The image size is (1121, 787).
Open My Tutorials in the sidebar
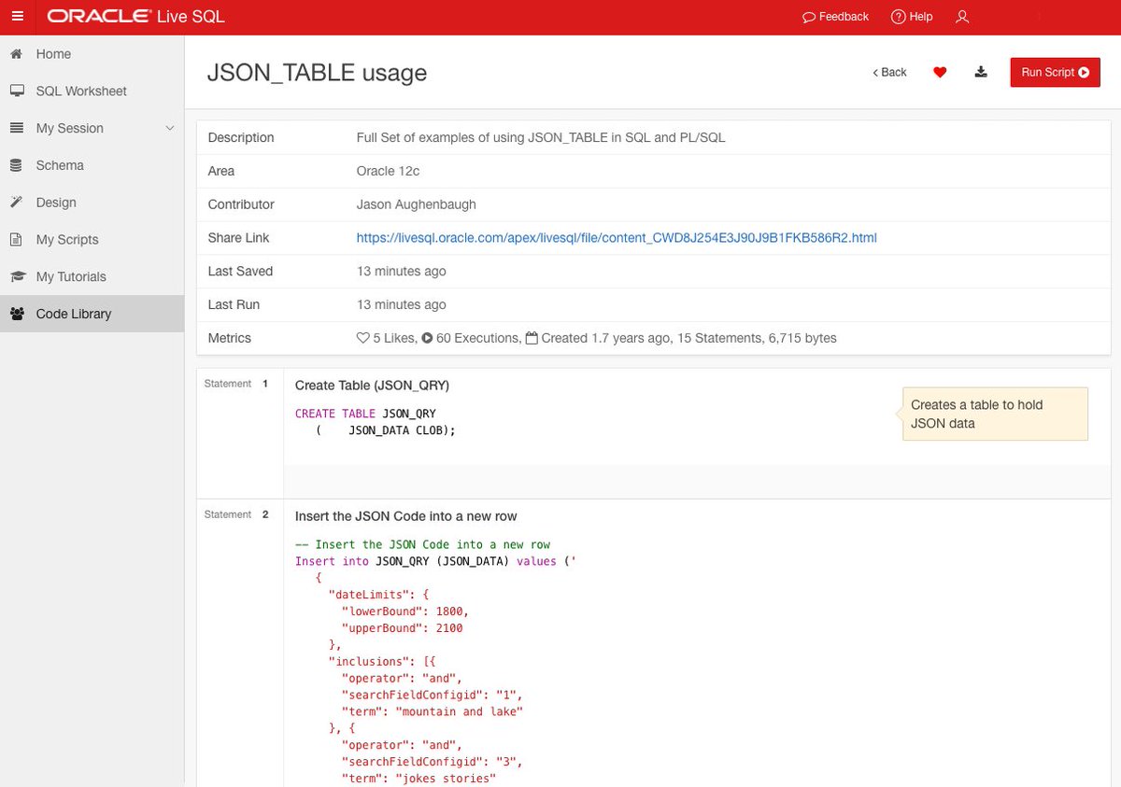point(92,276)
